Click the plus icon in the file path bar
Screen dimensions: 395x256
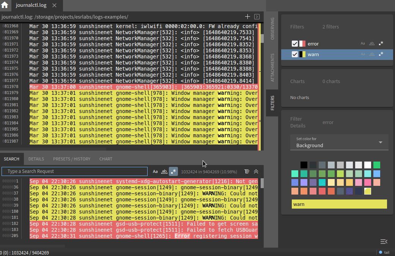(247, 17)
